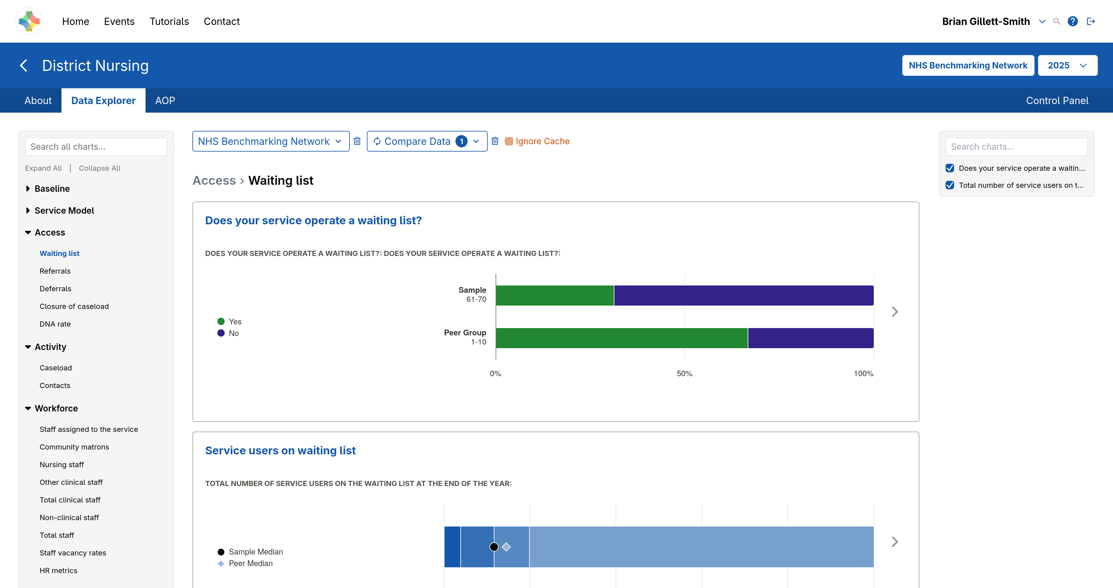Viewport: 1113px width, 588px height.
Task: Click the logout icon in top bar
Action: click(1090, 21)
